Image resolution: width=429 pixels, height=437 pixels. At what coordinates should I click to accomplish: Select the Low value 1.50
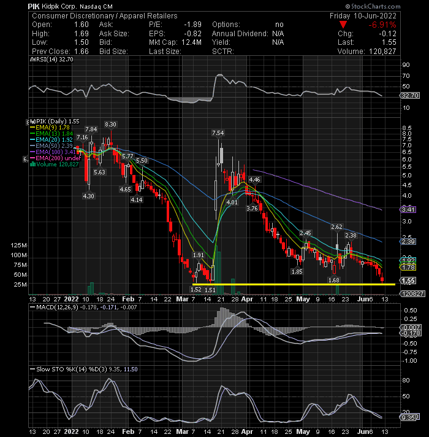pyautogui.click(x=82, y=42)
